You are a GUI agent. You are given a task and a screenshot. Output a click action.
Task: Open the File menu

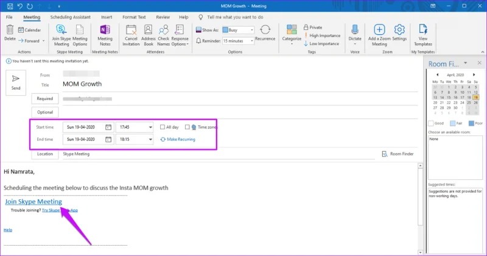pyautogui.click(x=9, y=17)
